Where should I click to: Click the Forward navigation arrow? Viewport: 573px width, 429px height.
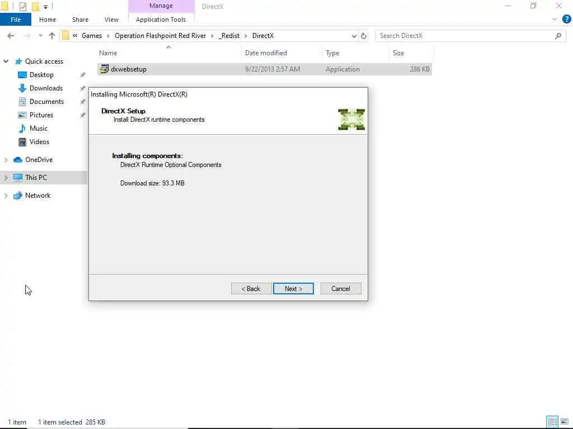(x=27, y=36)
